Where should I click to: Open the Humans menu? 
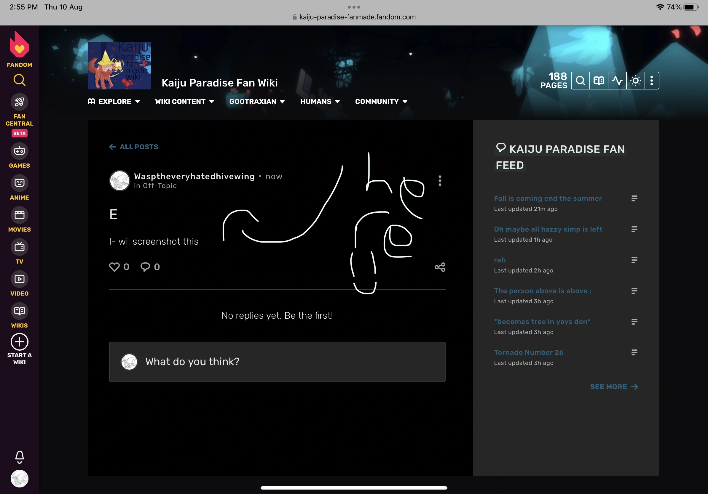[320, 102]
